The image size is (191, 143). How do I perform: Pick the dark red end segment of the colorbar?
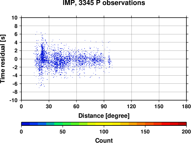tap(182, 124)
